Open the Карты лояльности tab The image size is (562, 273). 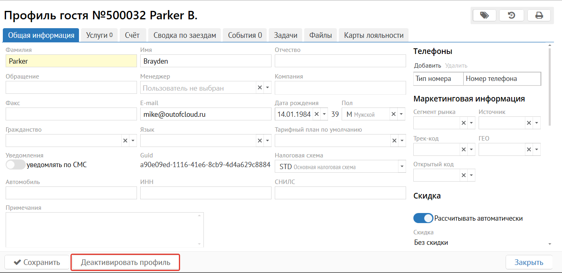373,35
